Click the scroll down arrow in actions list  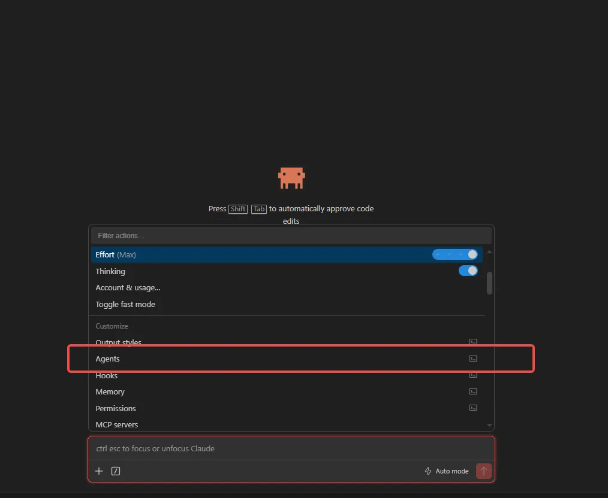(x=489, y=425)
